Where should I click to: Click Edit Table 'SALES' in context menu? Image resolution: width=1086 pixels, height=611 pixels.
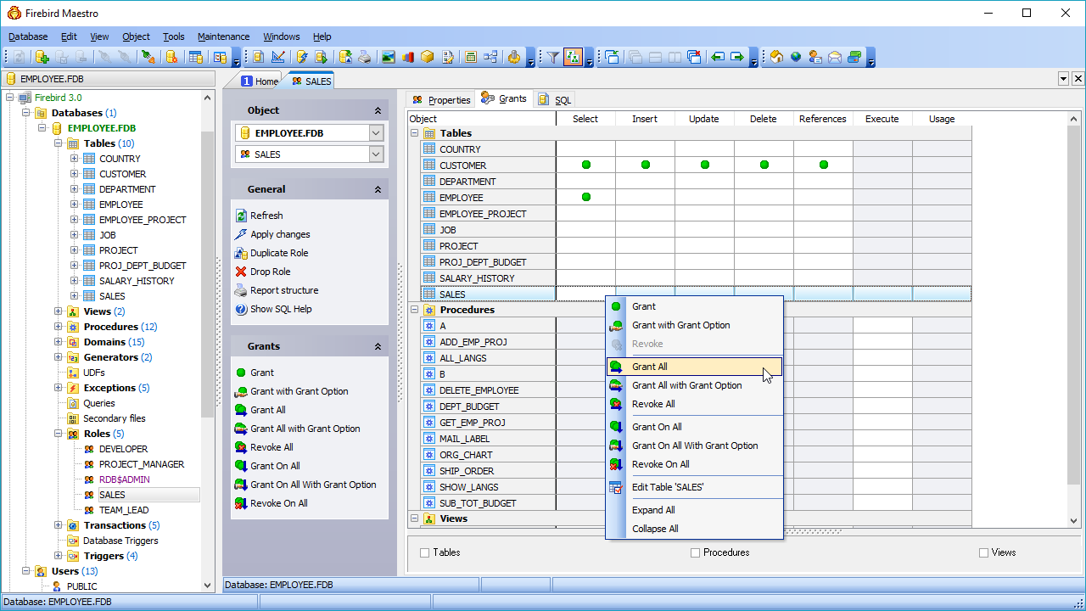(x=667, y=487)
